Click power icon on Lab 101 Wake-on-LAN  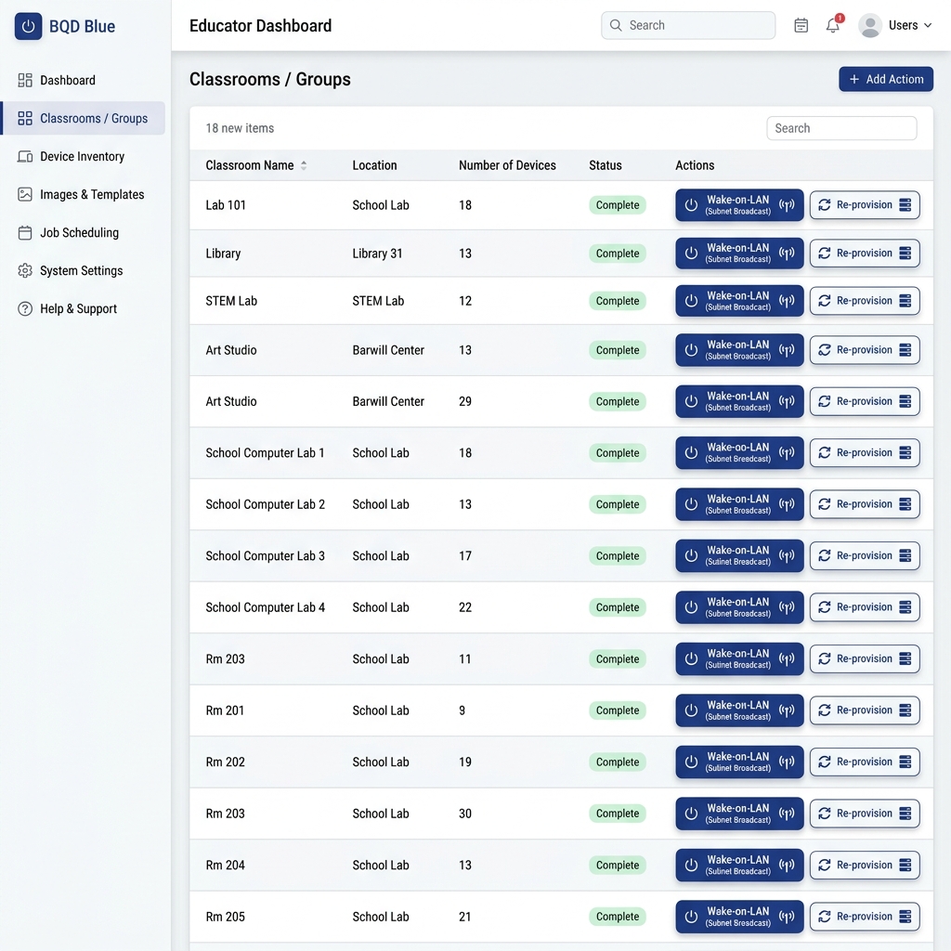click(691, 205)
